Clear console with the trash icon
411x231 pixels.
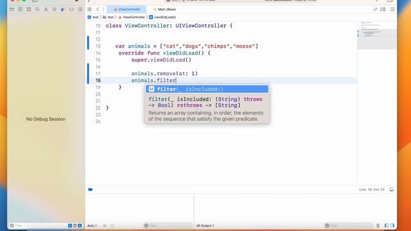(378, 225)
